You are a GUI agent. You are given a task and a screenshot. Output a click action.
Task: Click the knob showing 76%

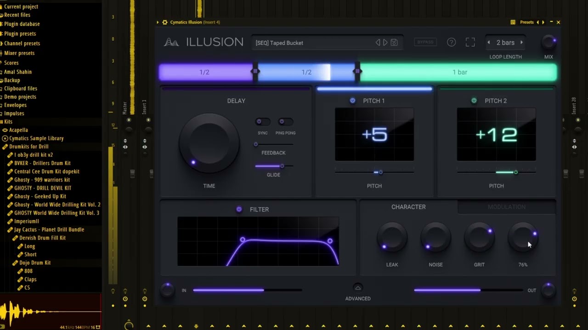point(523,238)
